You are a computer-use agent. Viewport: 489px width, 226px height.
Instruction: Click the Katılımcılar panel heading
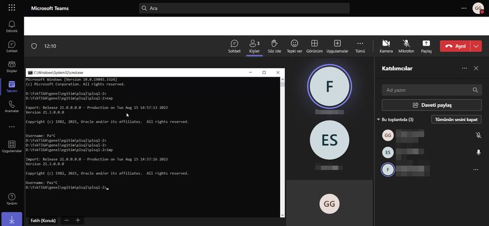tap(397, 68)
